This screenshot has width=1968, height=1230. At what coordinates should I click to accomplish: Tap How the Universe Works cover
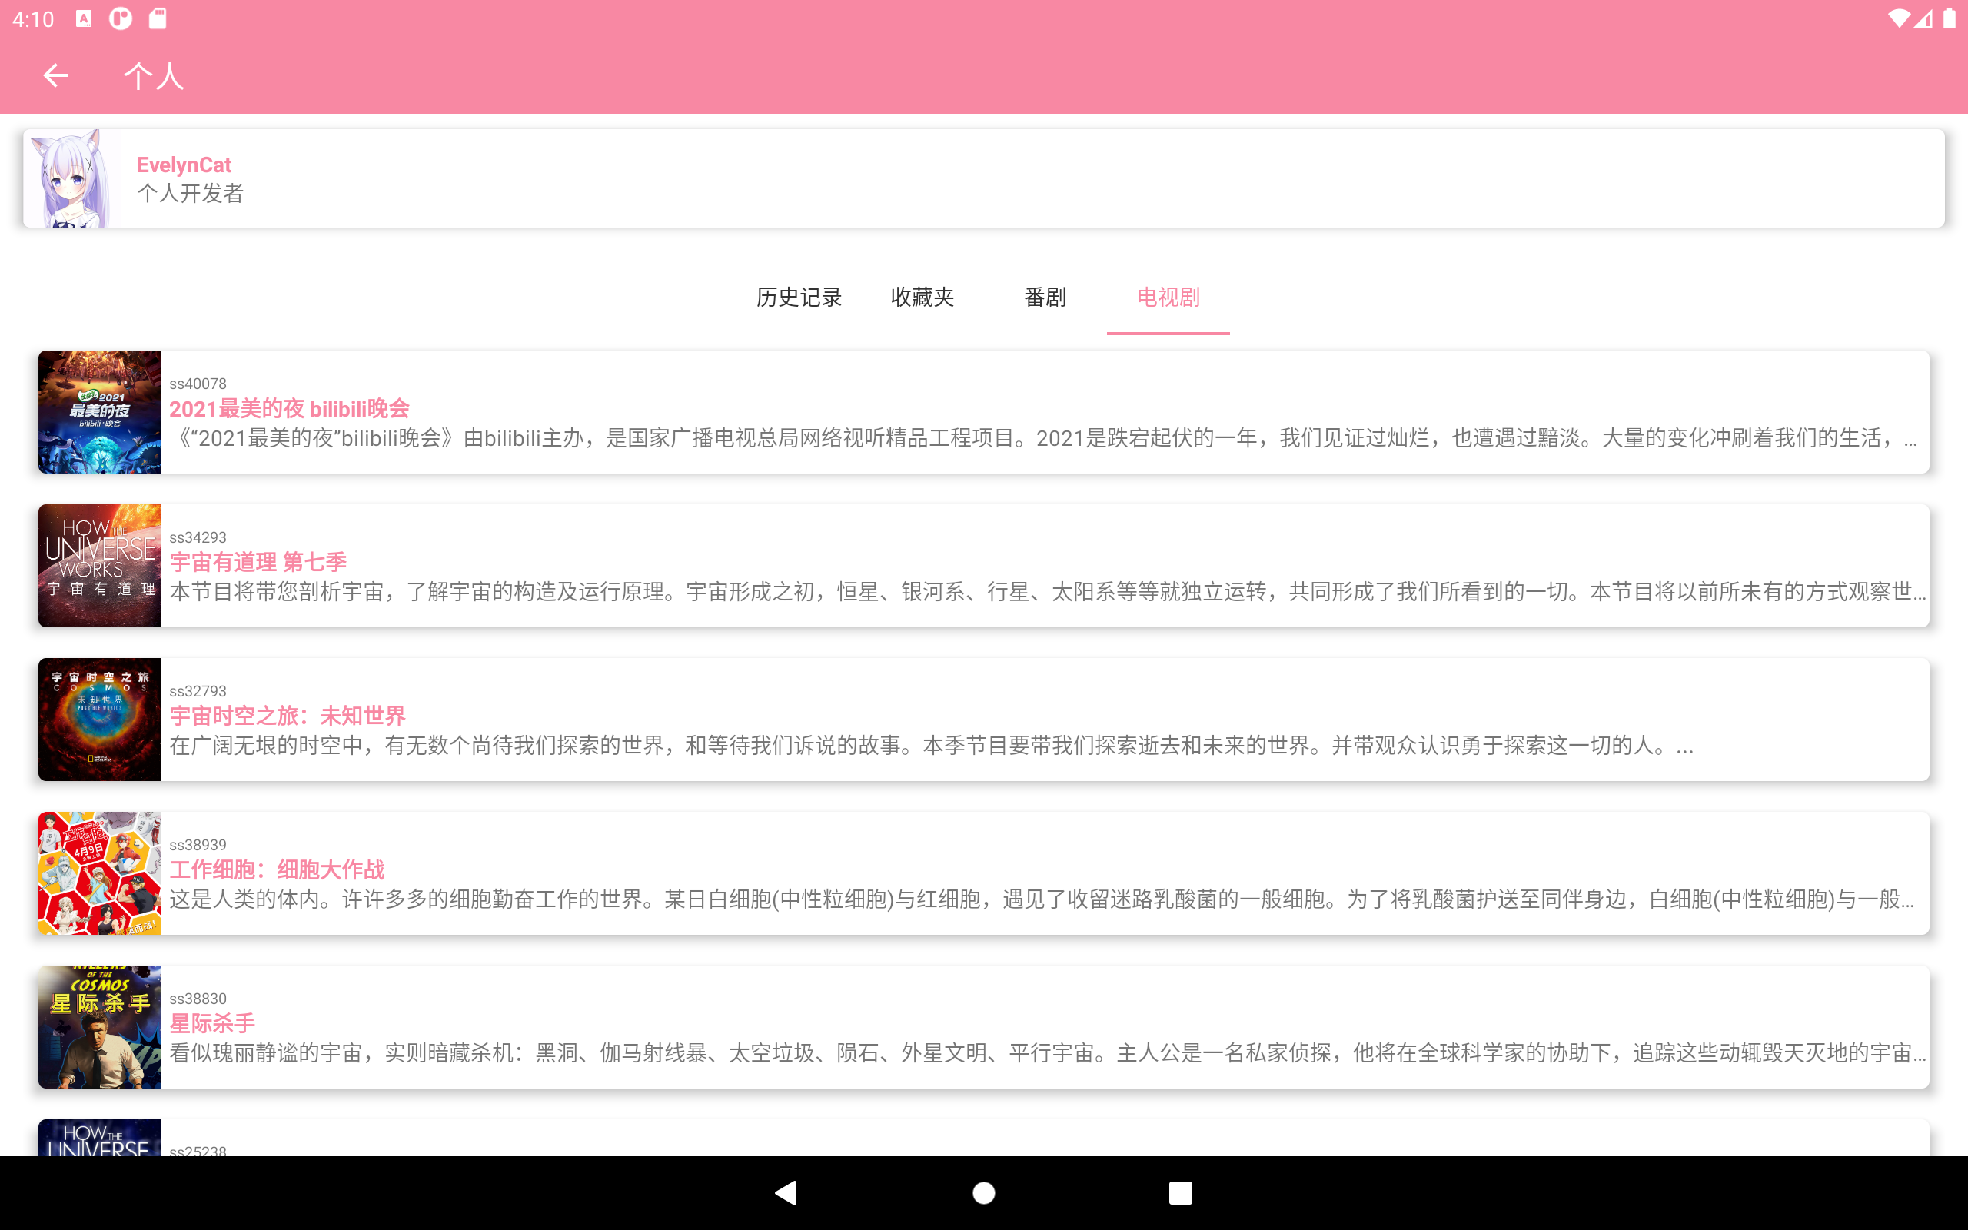(x=100, y=567)
